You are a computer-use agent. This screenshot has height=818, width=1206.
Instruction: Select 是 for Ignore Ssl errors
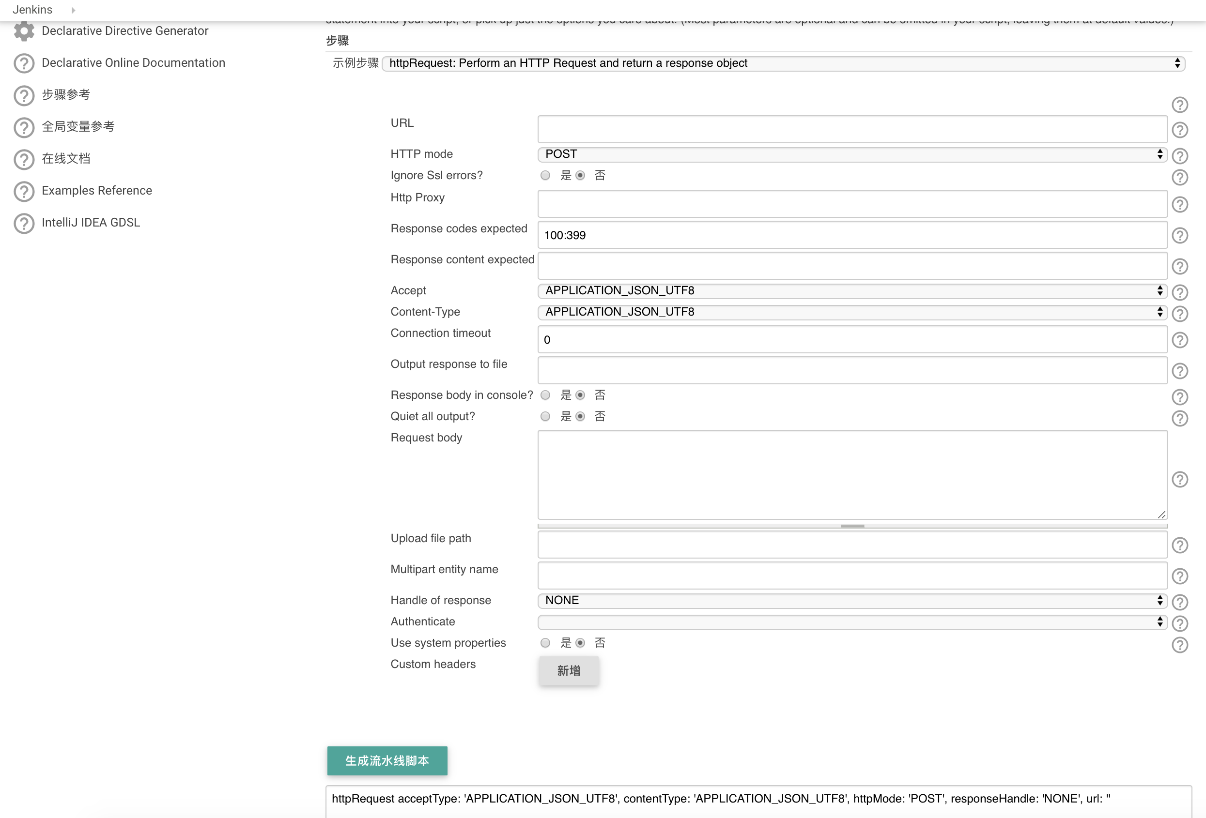[545, 175]
